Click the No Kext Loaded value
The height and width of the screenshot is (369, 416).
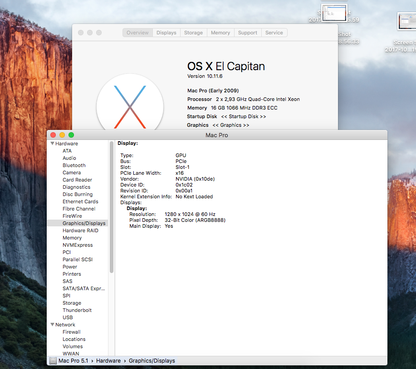click(x=194, y=196)
